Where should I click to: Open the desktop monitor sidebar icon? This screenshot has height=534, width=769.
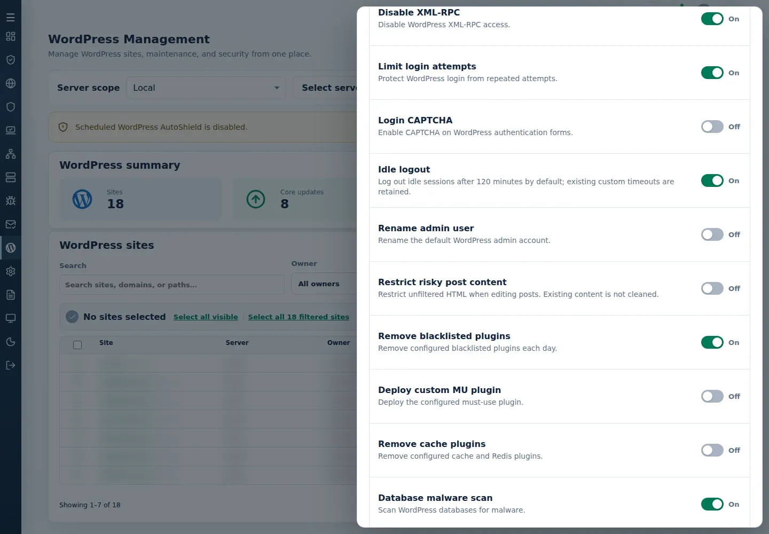[11, 318]
